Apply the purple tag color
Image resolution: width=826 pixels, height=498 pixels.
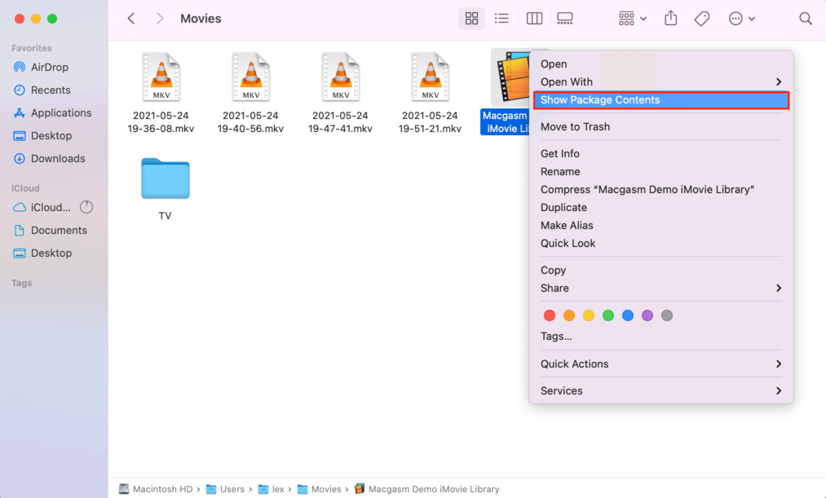[x=647, y=315]
